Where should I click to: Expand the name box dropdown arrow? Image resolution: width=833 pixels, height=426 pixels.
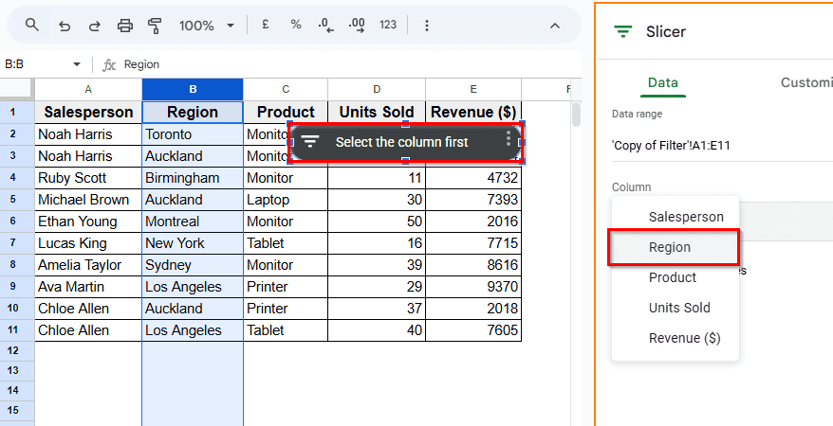pyautogui.click(x=77, y=64)
